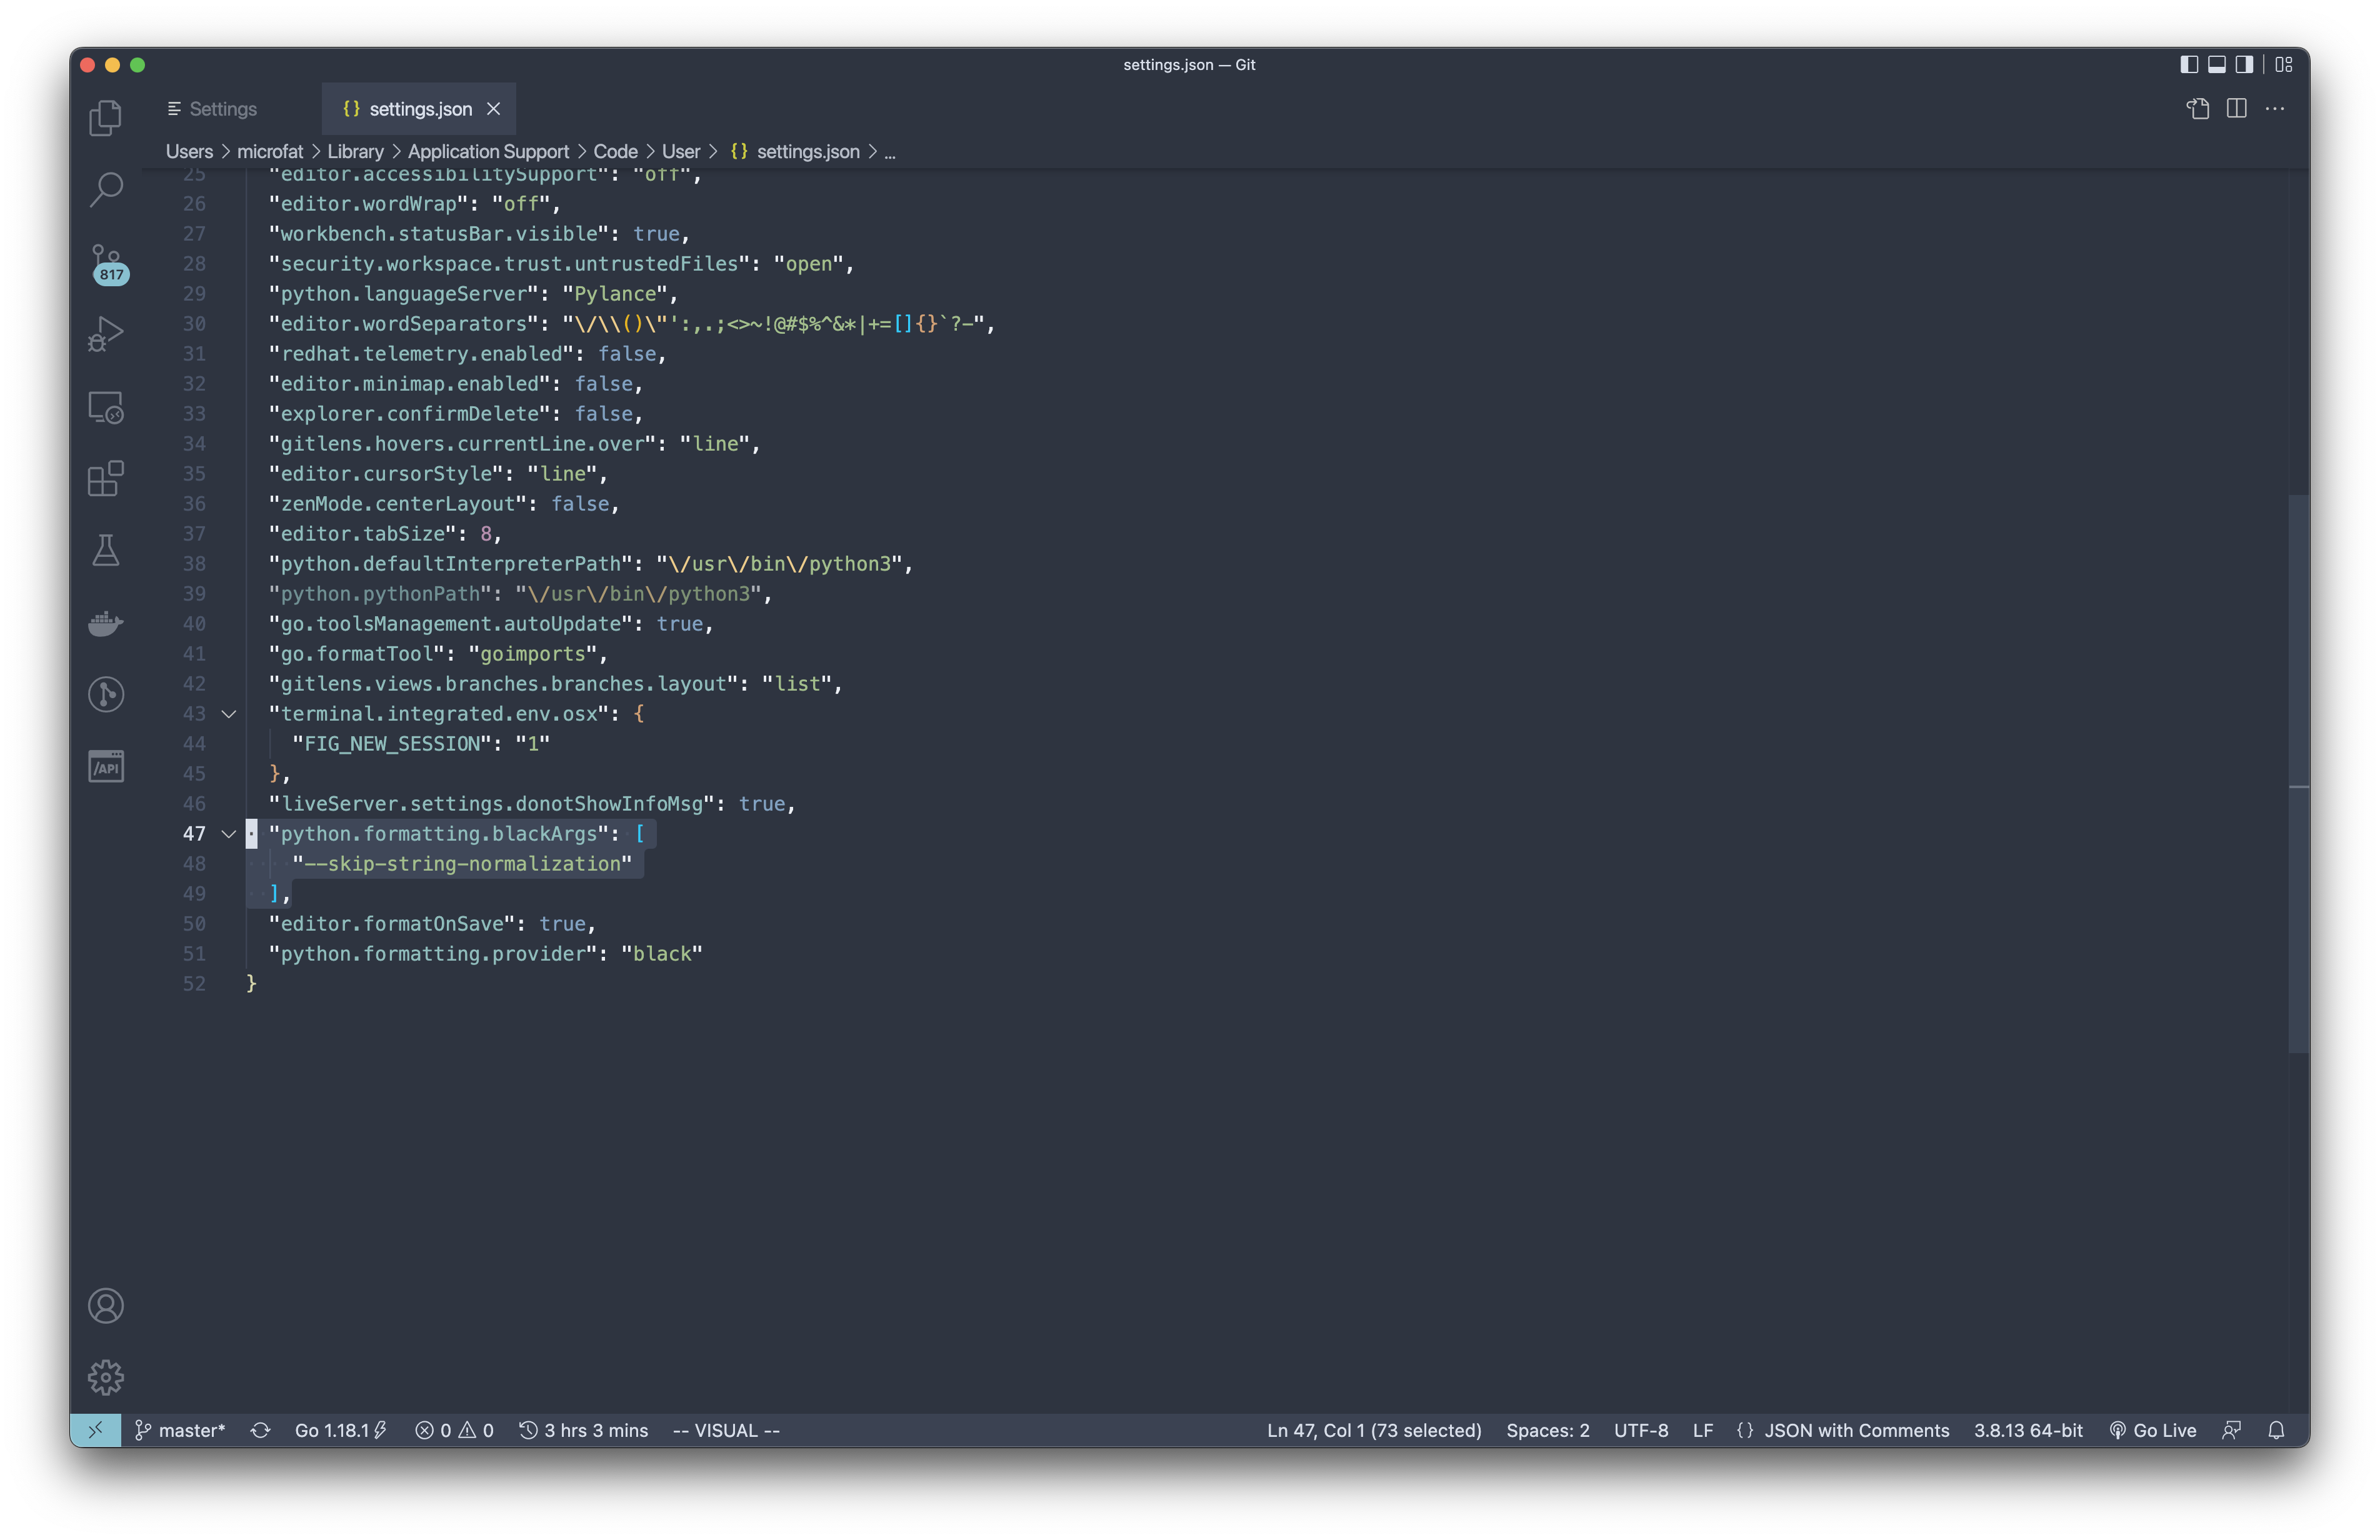The height and width of the screenshot is (1540, 2380).
Task: Collapse the terminal.integrated.env.osx block on line 43
Action: (x=229, y=714)
